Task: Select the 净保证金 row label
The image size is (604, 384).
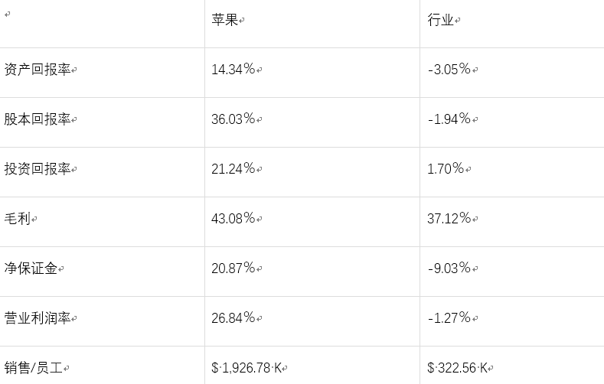Action: pos(31,268)
